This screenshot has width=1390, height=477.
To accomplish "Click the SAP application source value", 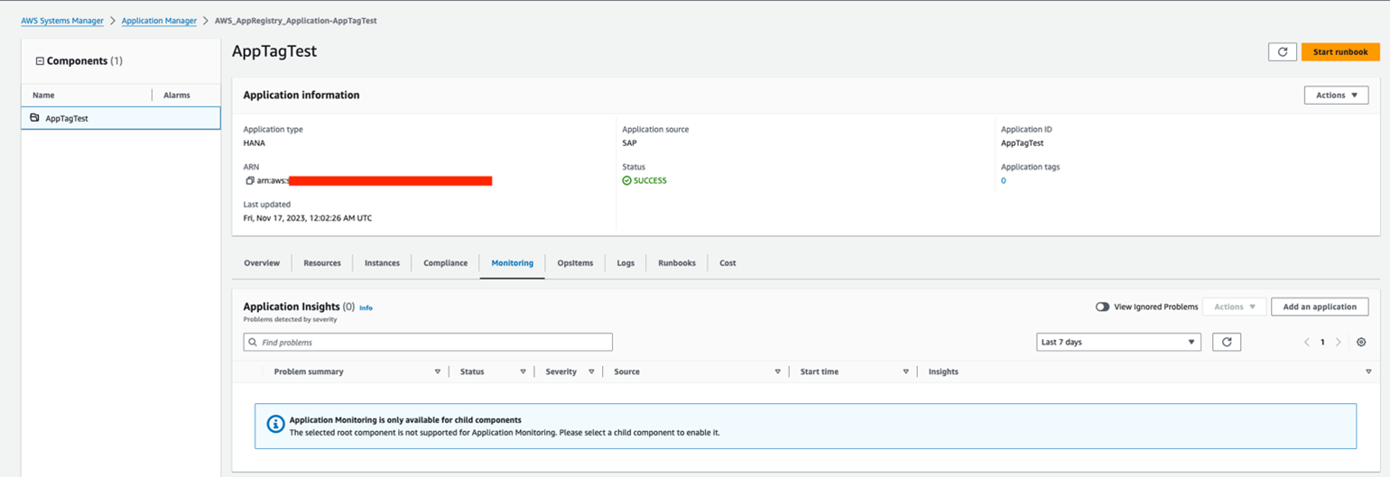I will [x=630, y=142].
